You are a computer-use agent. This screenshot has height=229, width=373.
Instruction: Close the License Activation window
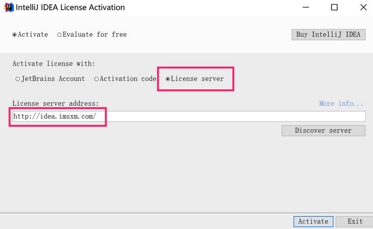coord(363,7)
